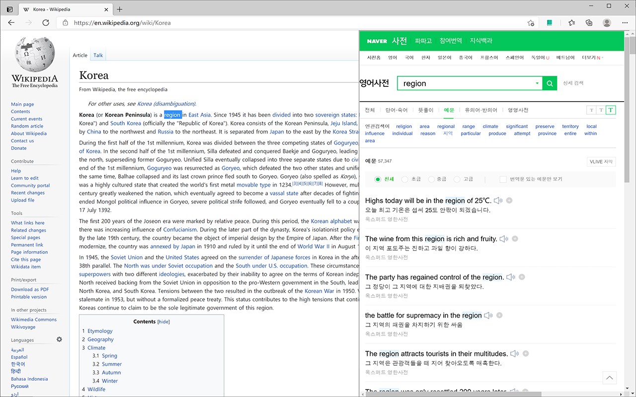The width and height of the screenshot is (636, 397).
Task: Open 지식백과 in Naver header
Action: click(481, 41)
